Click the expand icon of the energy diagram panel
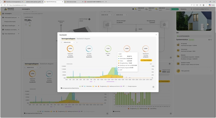 pos(171,57)
